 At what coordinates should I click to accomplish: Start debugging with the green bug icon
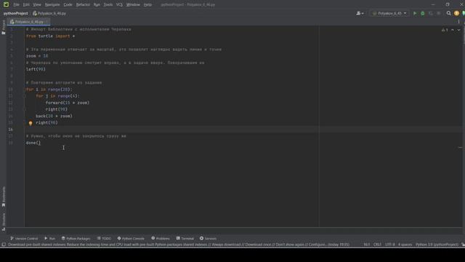click(x=423, y=13)
